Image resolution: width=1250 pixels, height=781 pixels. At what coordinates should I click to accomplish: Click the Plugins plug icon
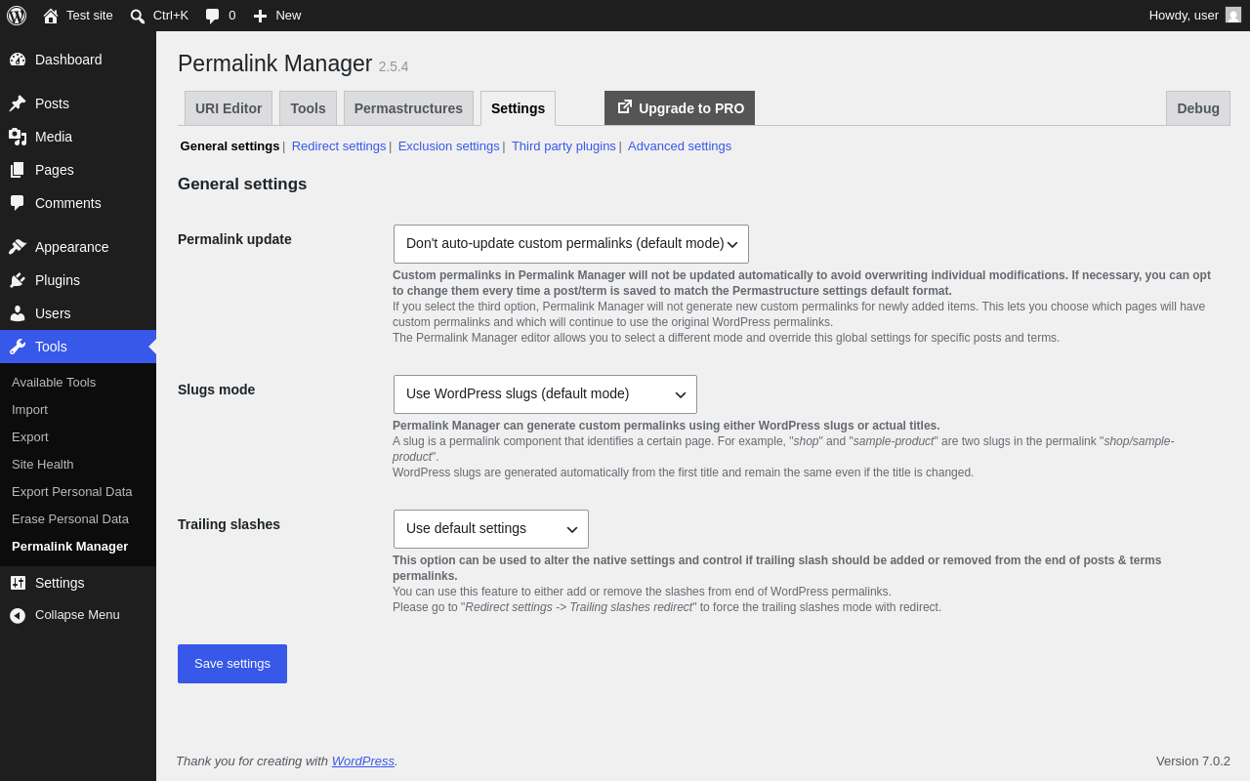(18, 280)
